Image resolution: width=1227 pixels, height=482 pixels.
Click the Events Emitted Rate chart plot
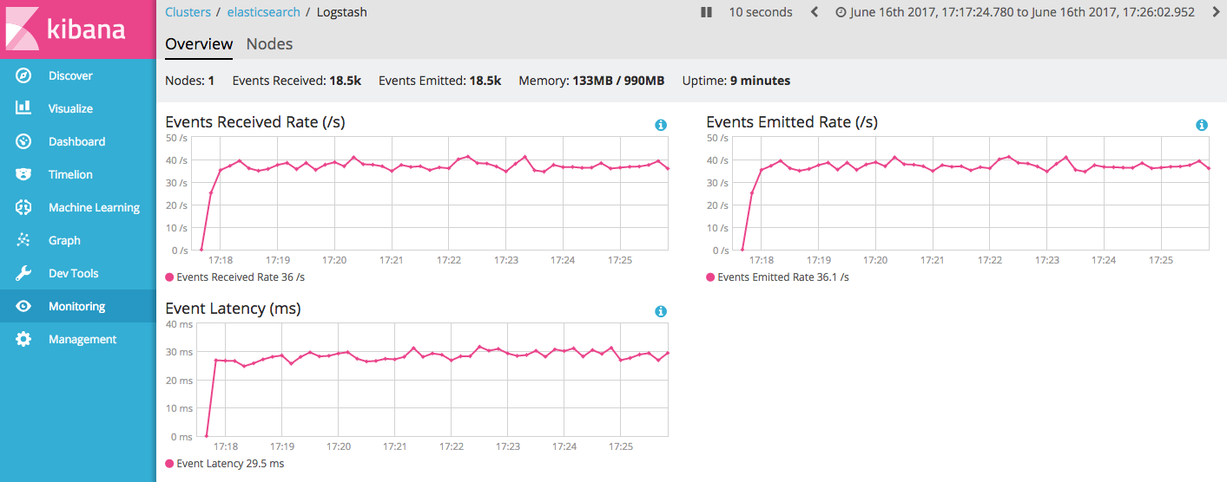coord(971,194)
